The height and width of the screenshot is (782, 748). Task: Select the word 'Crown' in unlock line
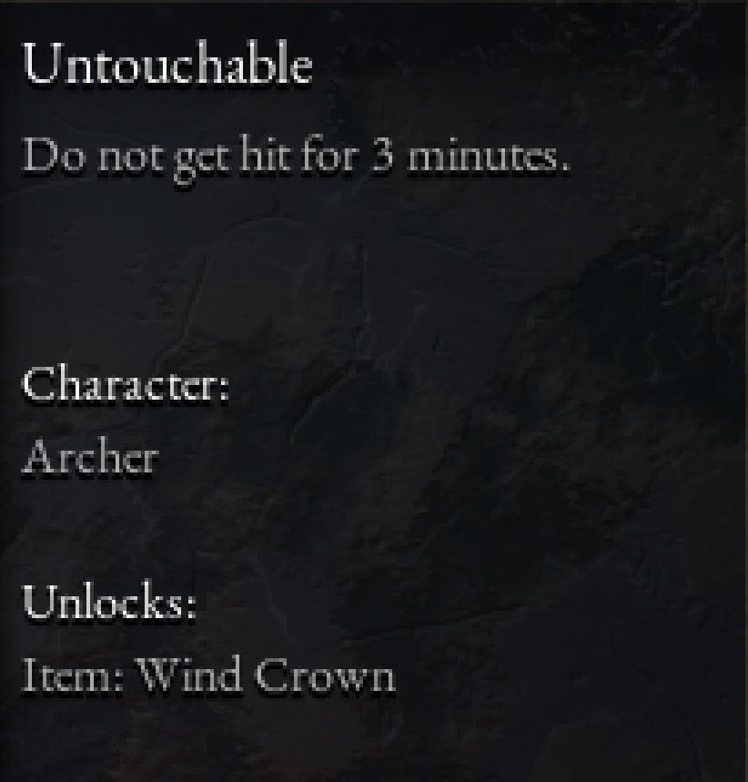pyautogui.click(x=326, y=675)
